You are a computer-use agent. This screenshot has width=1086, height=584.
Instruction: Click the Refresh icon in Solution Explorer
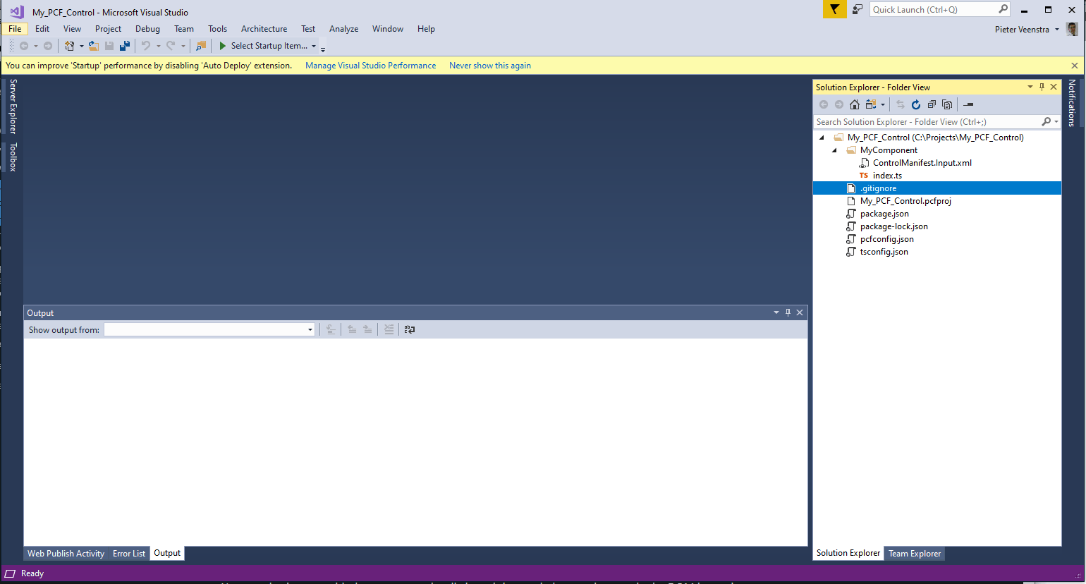916,104
